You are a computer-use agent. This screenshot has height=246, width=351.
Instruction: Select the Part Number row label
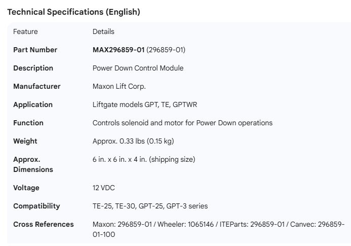[x=35, y=50]
